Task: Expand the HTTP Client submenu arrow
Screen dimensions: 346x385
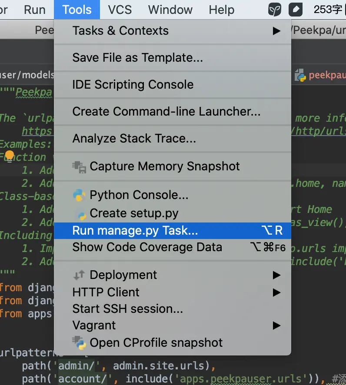Action: tap(276, 292)
